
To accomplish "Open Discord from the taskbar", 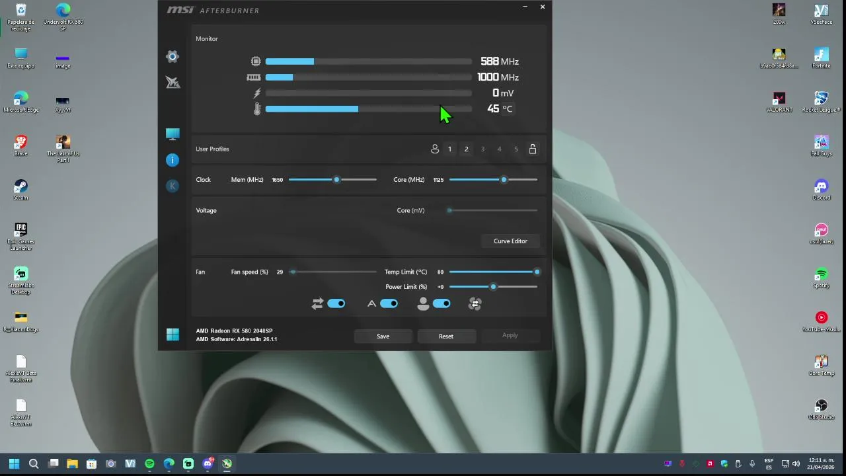I will point(208,463).
